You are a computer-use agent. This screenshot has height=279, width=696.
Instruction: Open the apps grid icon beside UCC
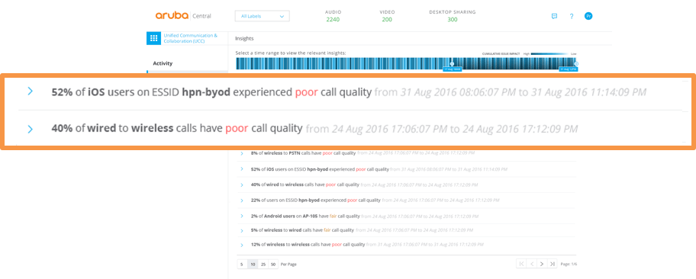coord(153,39)
